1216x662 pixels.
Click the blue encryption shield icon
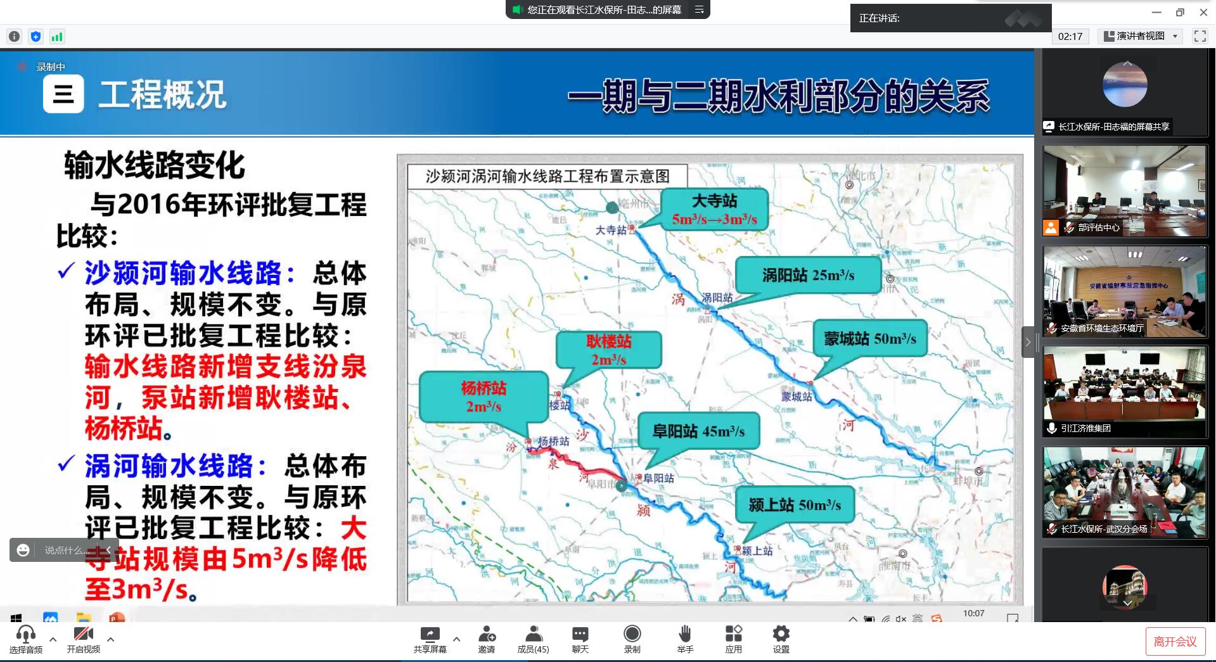[35, 37]
